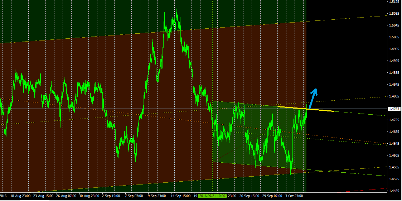The width and height of the screenshot is (402, 201).
Task: Click the price peak near 14 Sep
Action: point(176,11)
